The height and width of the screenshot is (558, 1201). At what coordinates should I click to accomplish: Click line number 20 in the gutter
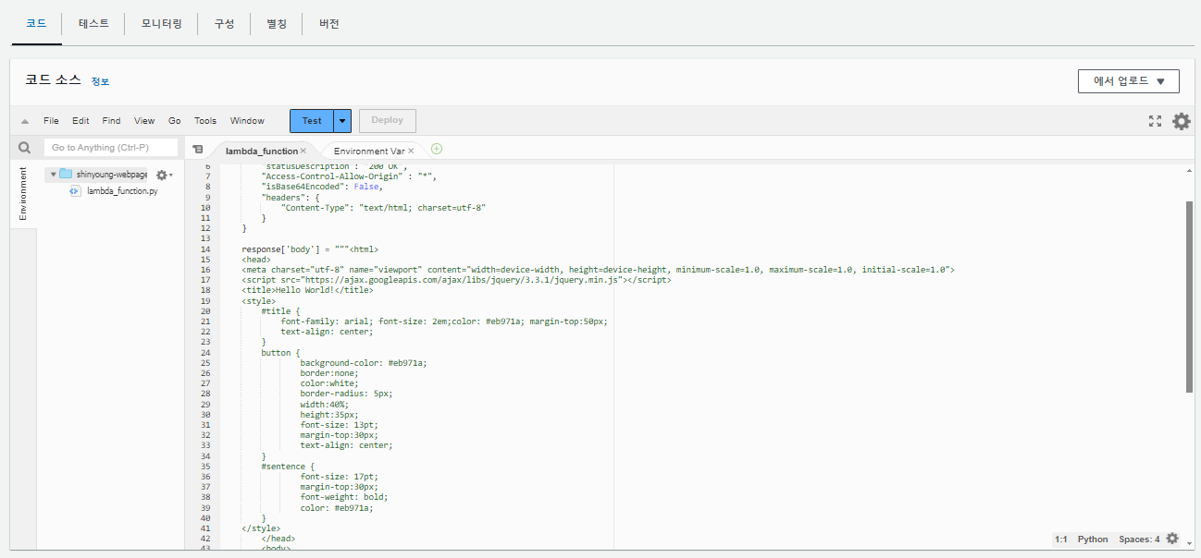(x=205, y=311)
